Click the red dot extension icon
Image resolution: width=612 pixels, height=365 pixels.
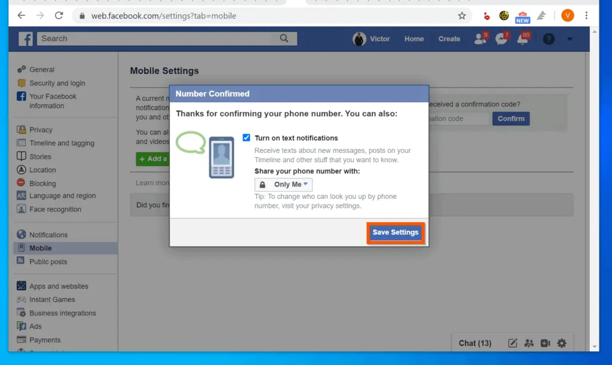[486, 16]
